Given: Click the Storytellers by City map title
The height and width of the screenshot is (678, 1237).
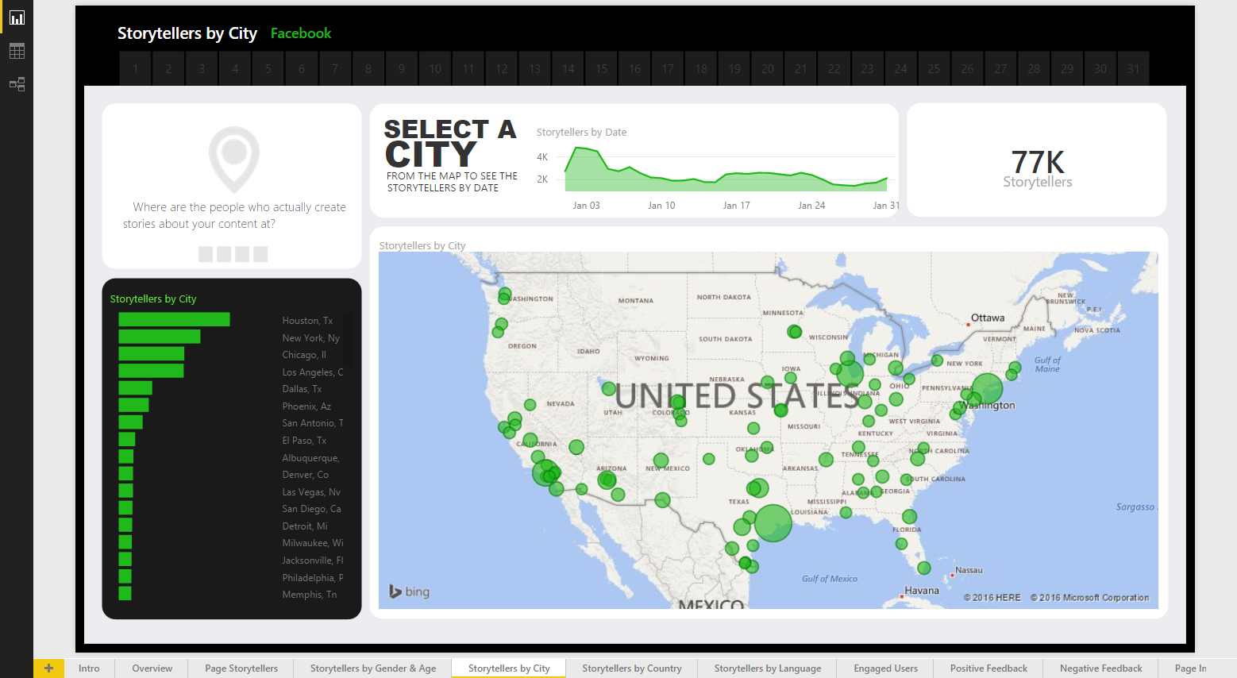Looking at the screenshot, I should [422, 246].
